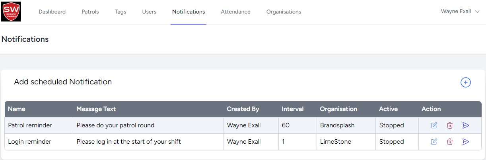This screenshot has height=160, width=486.
Task: Edit the Patrol reminder notification
Action: (434, 125)
